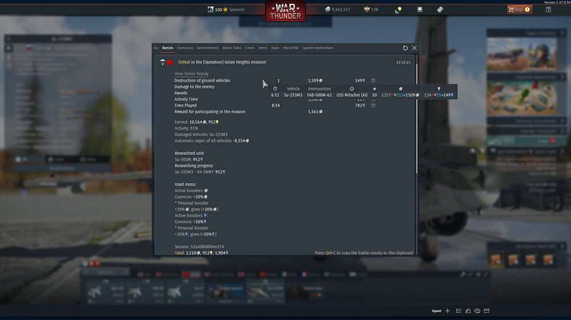Click the red country flag in battle entry

pyautogui.click(x=170, y=63)
